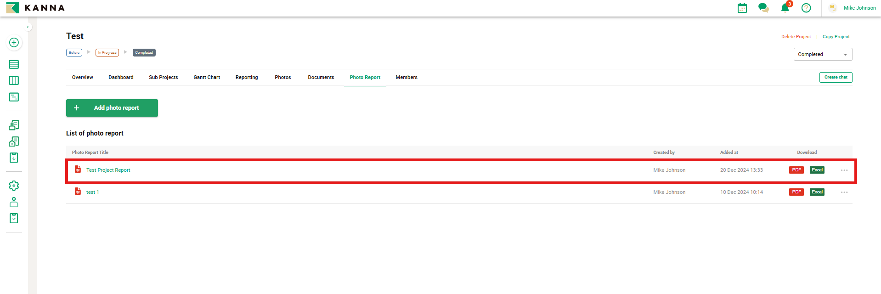This screenshot has width=881, height=294.
Task: Click the Delete Project link
Action: (796, 37)
